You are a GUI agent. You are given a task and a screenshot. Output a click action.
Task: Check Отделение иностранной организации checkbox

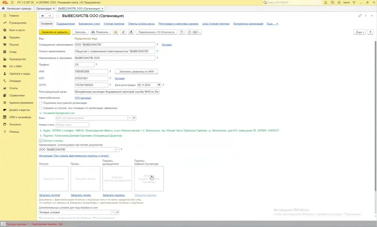[41, 103]
